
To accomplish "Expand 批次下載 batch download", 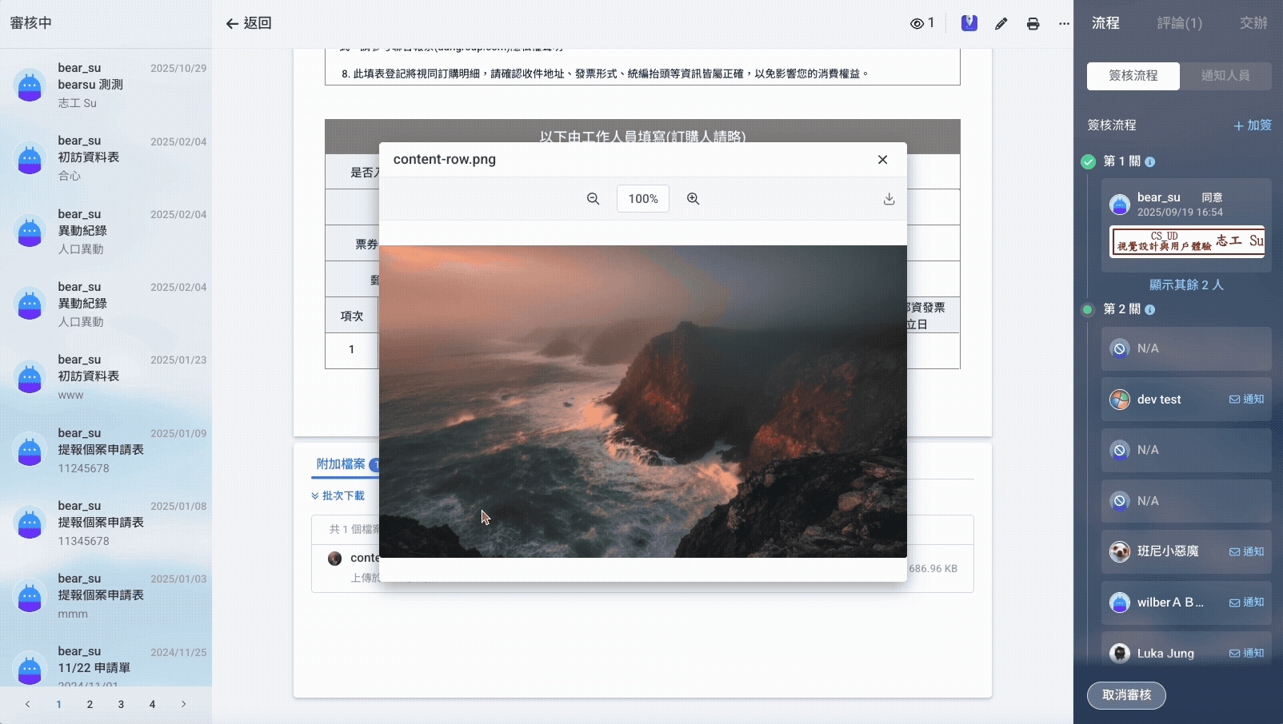I will (338, 495).
